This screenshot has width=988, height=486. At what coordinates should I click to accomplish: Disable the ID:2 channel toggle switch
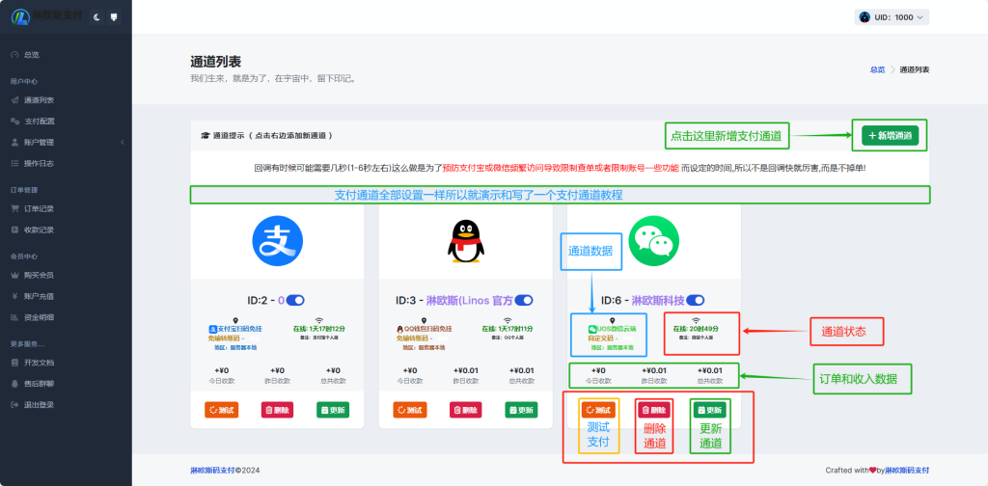coord(295,300)
